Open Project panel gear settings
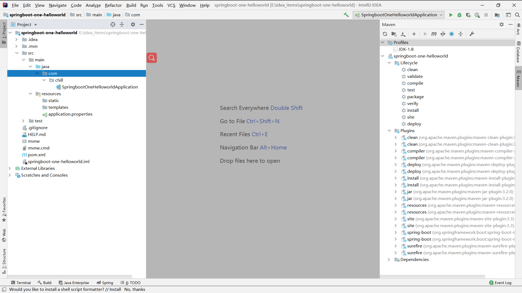Viewport: 522px width, 293px height. tap(133, 24)
